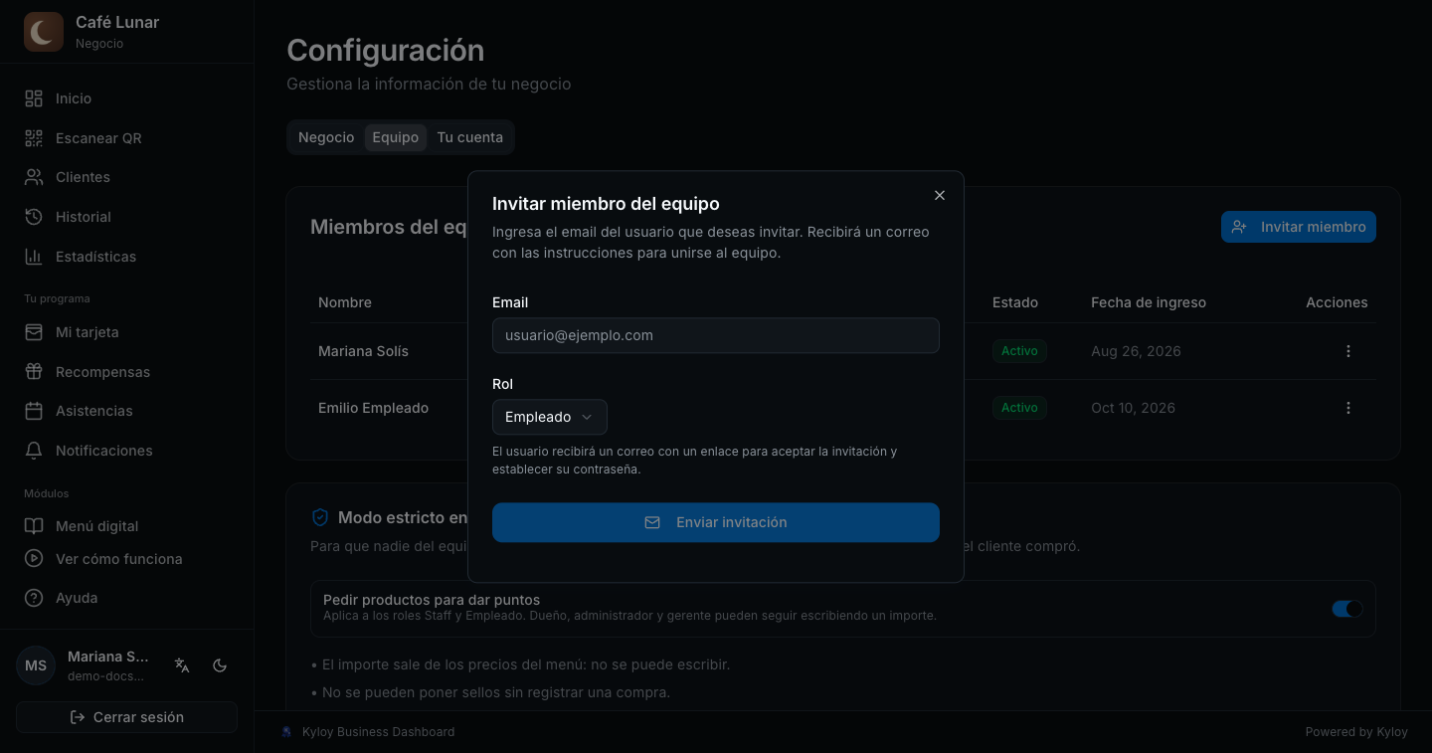Screen dimensions: 1432x753
Task: Click the Powered by Kyloy text
Action: click(1356, 732)
